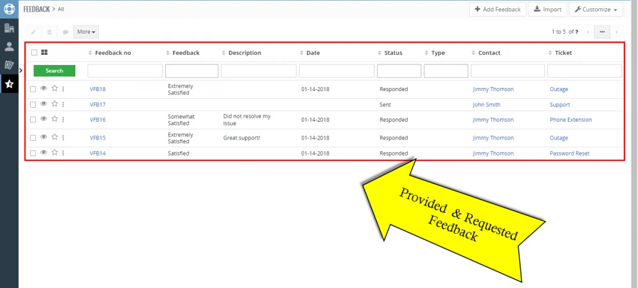The width and height of the screenshot is (638, 288).
Task: Sort by the Status column header
Action: point(393,53)
